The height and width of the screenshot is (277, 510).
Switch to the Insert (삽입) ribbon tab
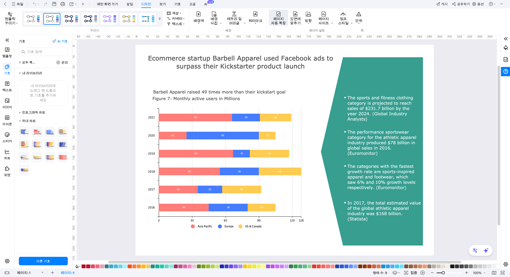tap(130, 4)
